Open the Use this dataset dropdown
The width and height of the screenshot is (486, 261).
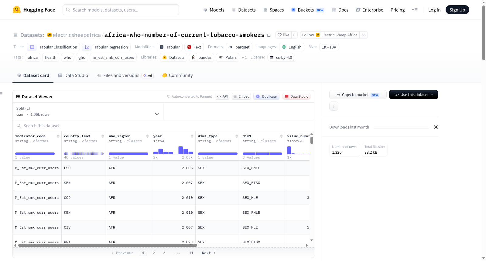point(414,95)
